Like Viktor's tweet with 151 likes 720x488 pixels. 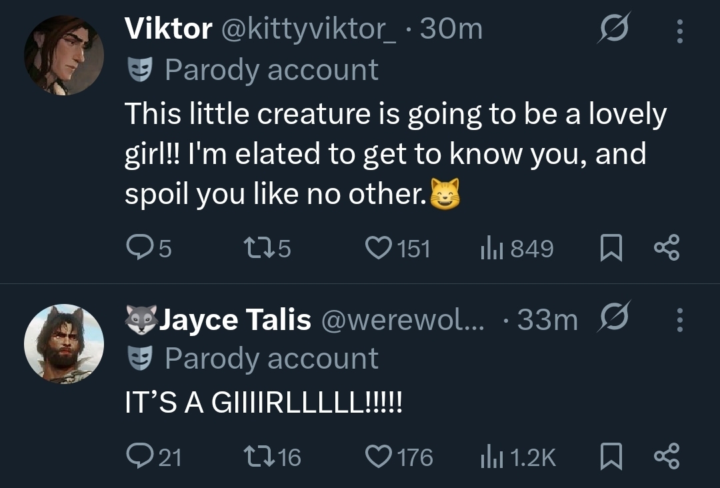[x=379, y=249]
